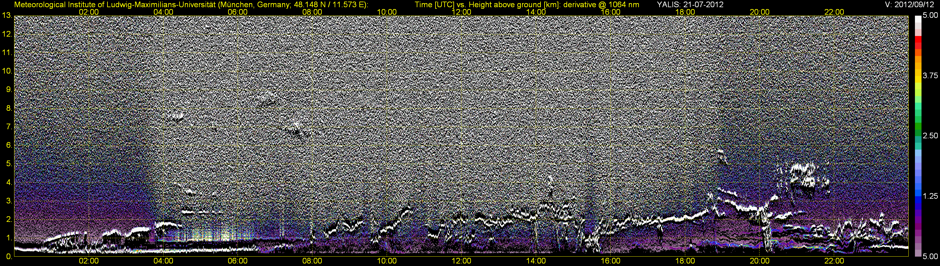
Task: Click the 3.75 color scale value
Action: coord(930,75)
